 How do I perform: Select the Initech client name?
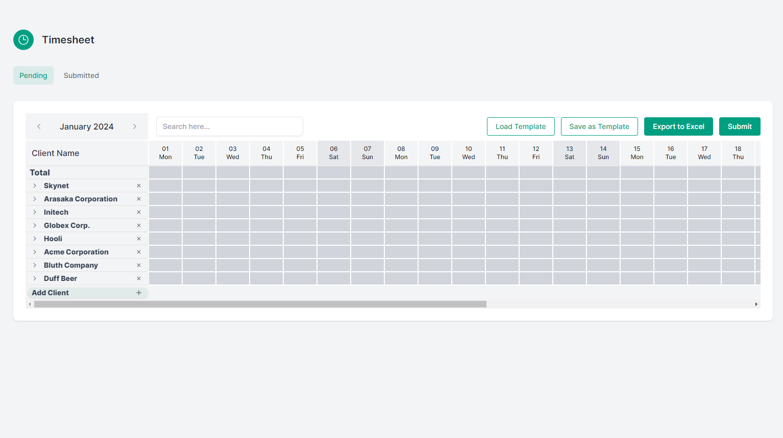(x=56, y=212)
